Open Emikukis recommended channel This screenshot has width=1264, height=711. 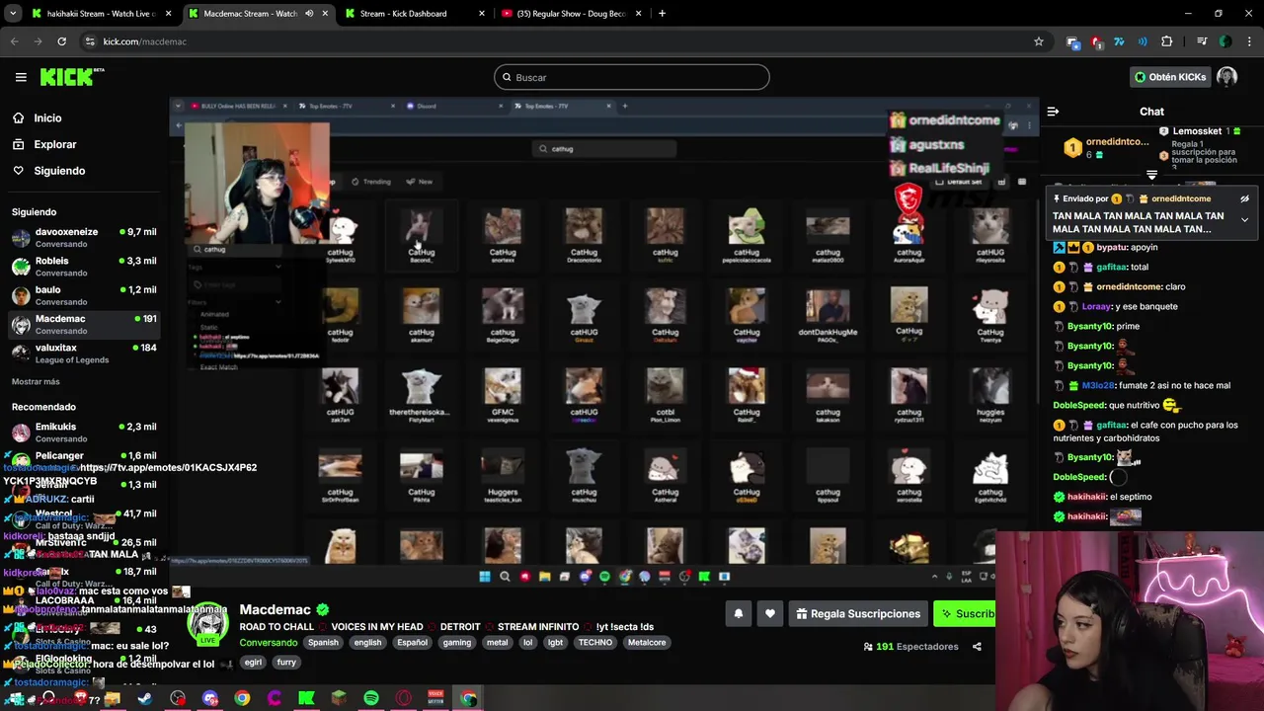[x=83, y=433]
